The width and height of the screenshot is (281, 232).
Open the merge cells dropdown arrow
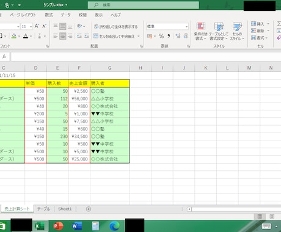[139, 36]
